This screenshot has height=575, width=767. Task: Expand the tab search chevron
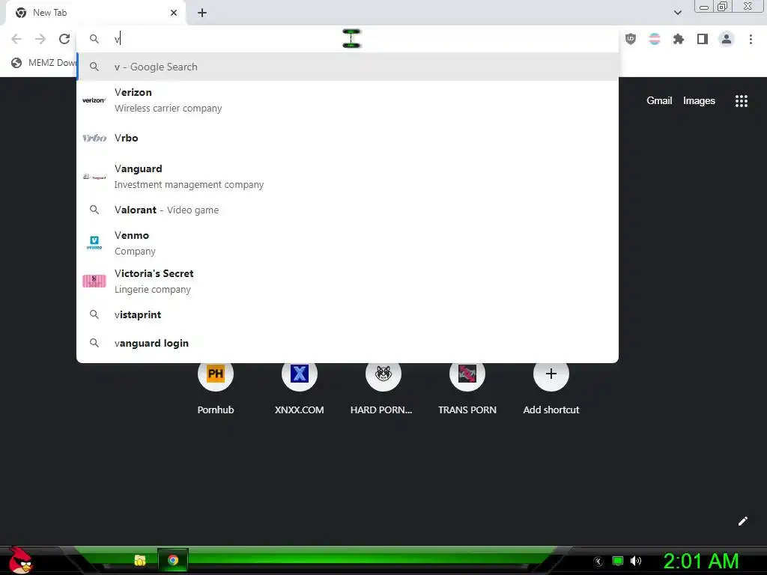coord(678,13)
